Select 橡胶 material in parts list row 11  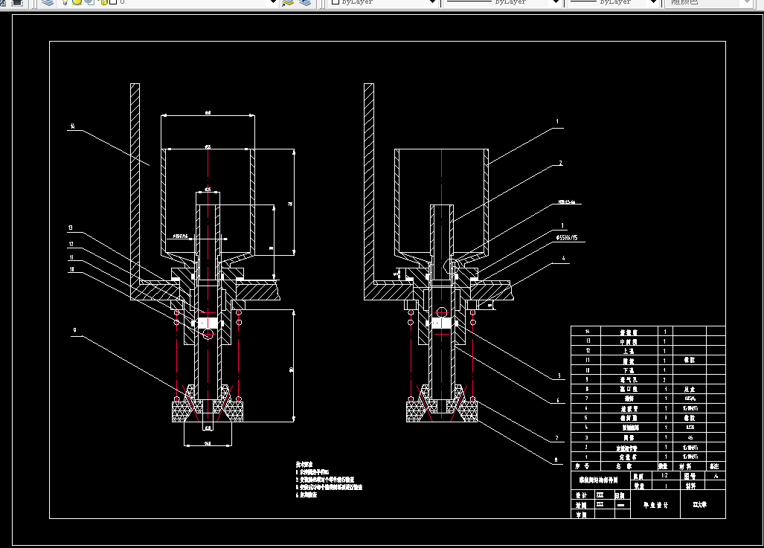[x=690, y=360]
